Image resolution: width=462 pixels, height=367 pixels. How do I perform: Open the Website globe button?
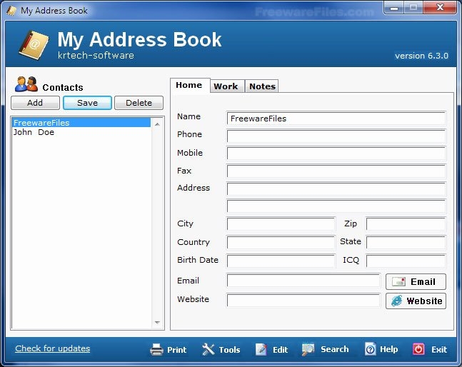[416, 301]
